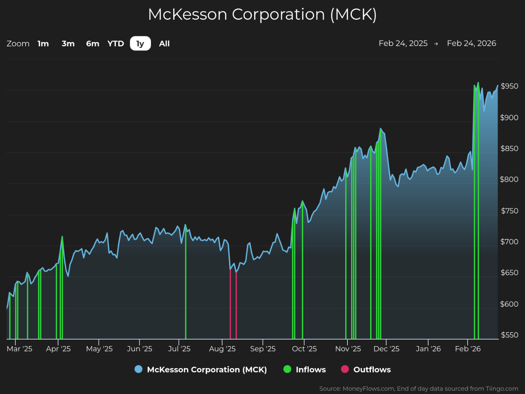This screenshot has width=525, height=394.
Task: Click the arrow between date range fields
Action: (x=436, y=44)
